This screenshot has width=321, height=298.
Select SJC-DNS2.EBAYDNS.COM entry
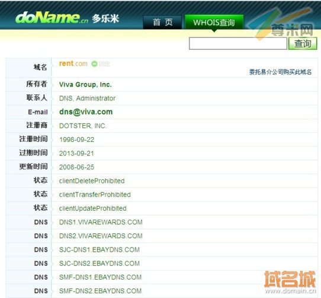coord(99,264)
